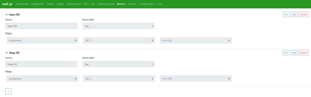Delete the Stop Fill macro

(303, 53)
